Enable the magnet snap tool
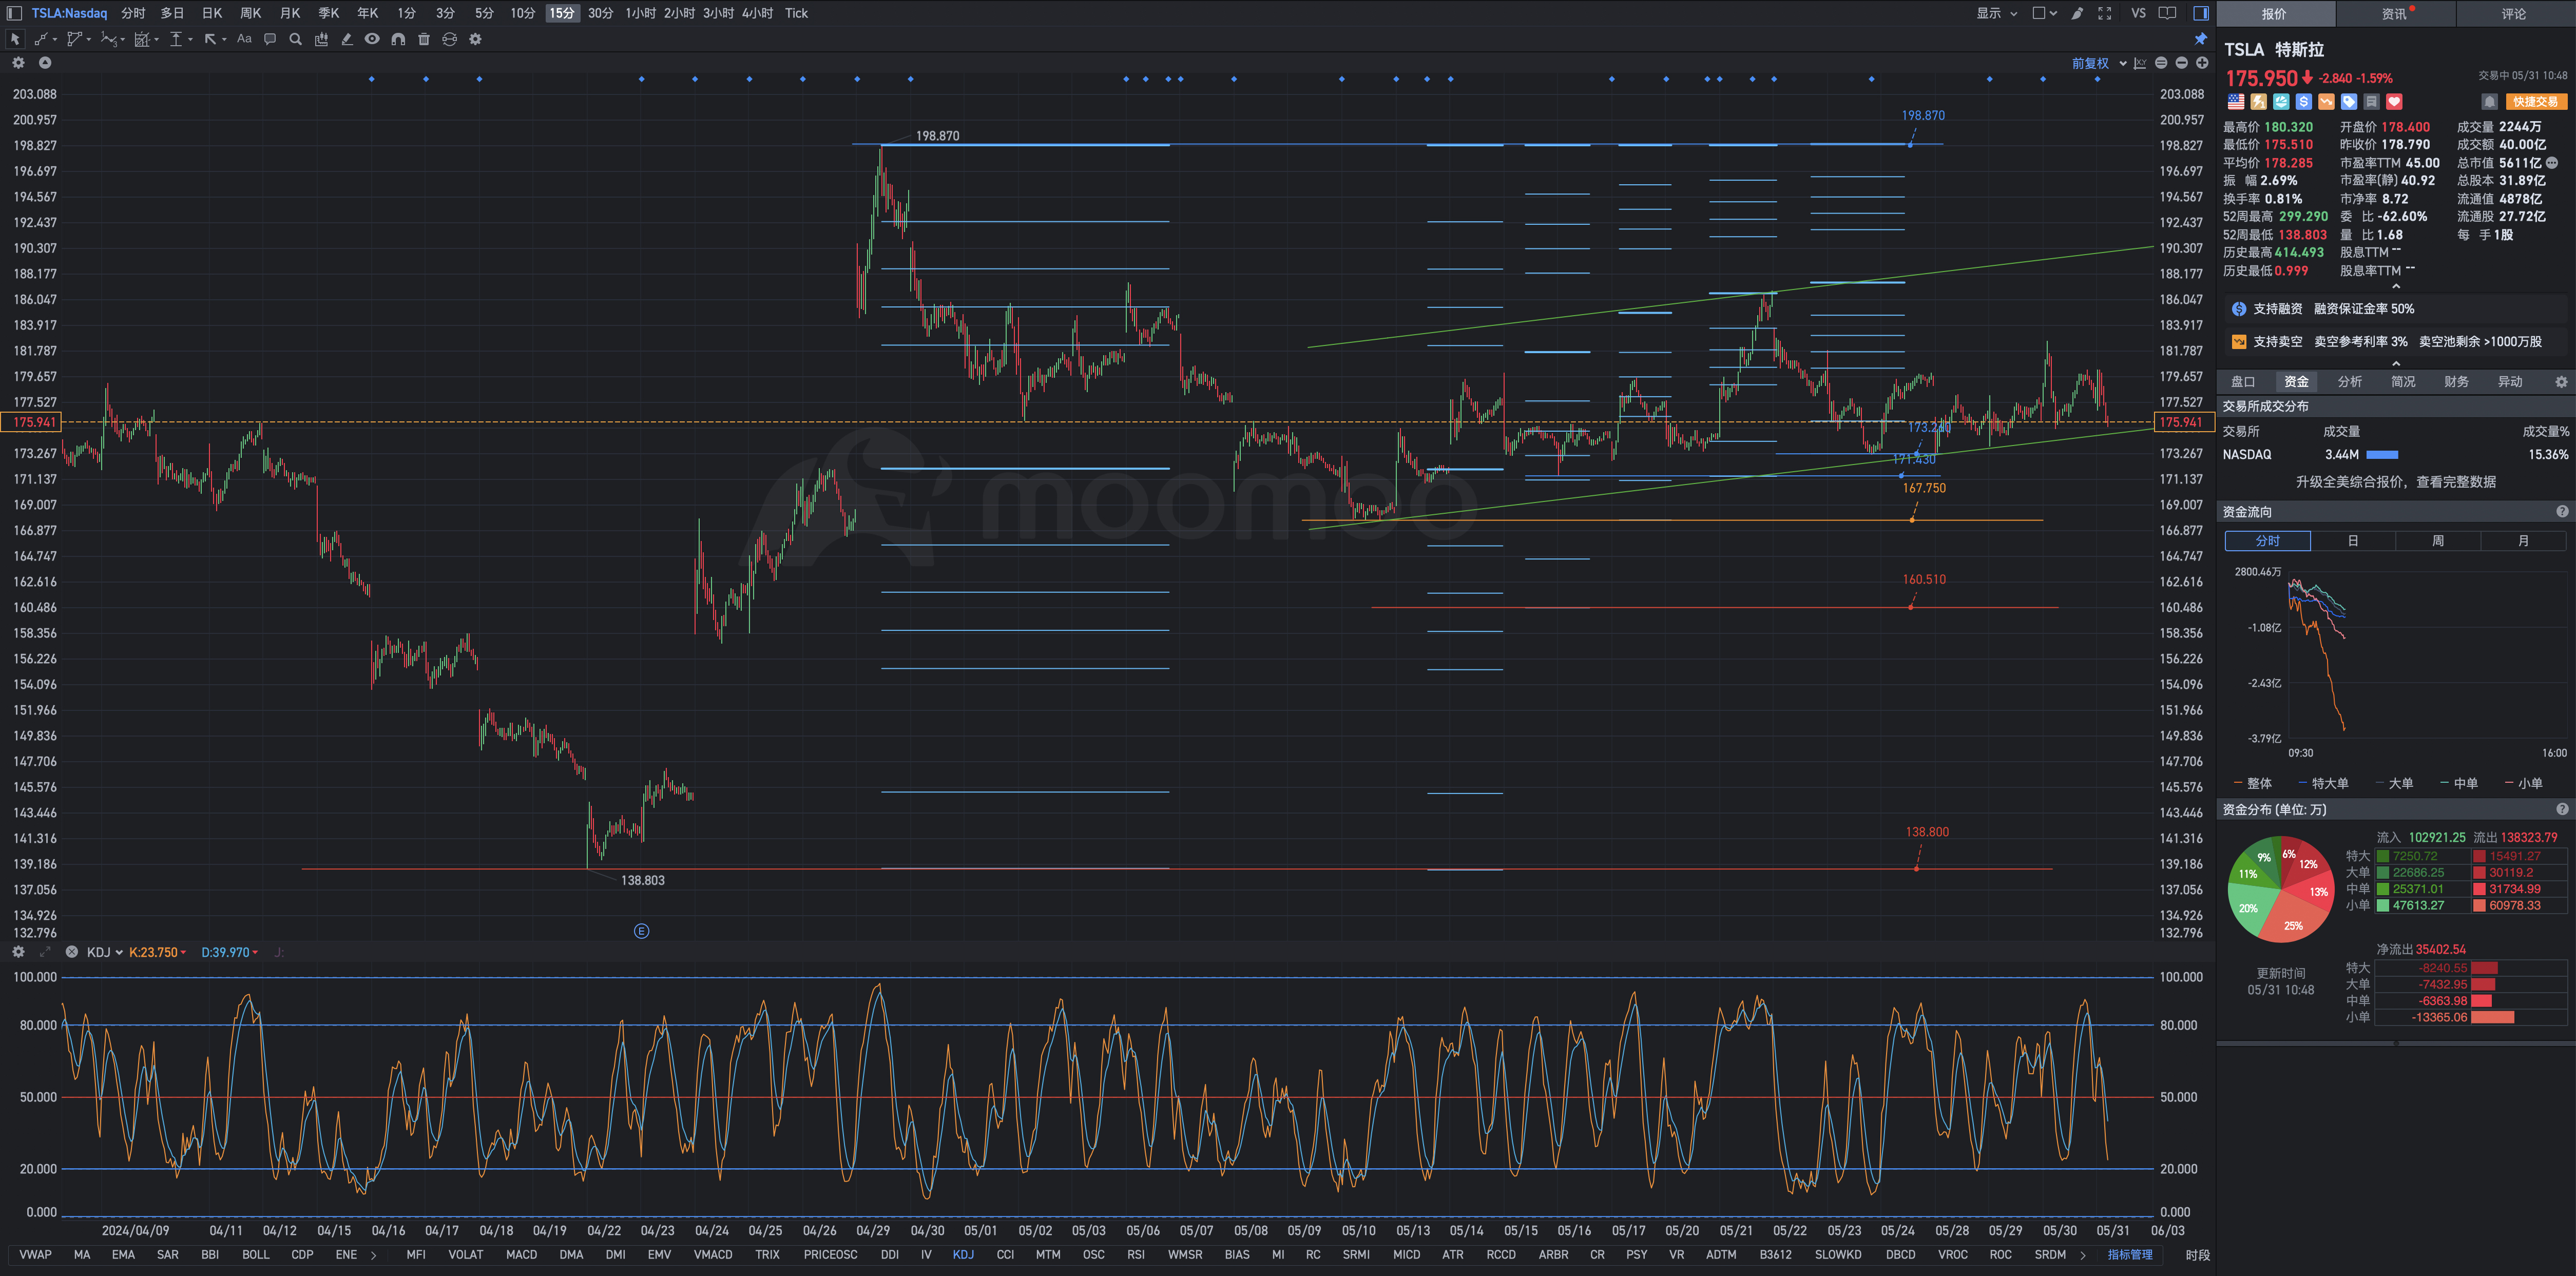Viewport: 2576px width, 1276px height. (398, 39)
